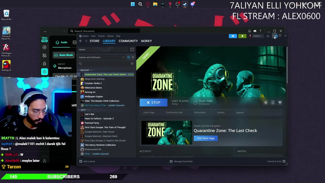The height and width of the screenshot is (183, 325).
Task: Select Basic Mode in Voicemod
Action: [64, 55]
